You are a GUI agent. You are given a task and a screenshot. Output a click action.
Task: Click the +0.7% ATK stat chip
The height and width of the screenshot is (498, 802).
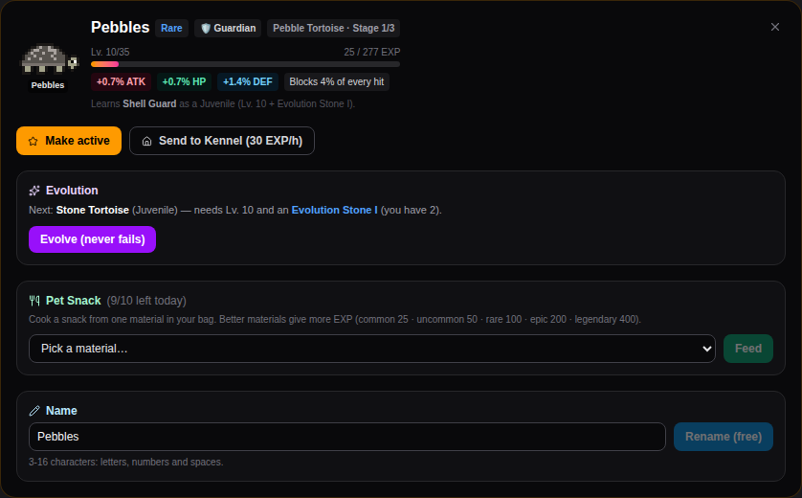pyautogui.click(x=121, y=82)
